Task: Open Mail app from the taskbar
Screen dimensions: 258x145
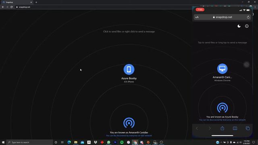Action: pos(82,142)
